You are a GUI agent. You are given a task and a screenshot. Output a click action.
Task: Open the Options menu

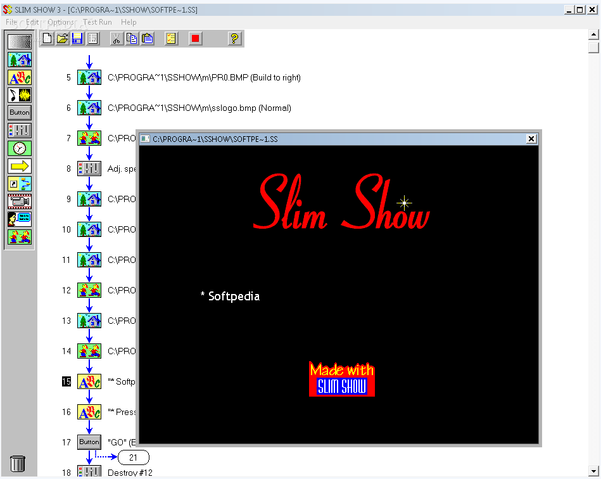pos(61,22)
